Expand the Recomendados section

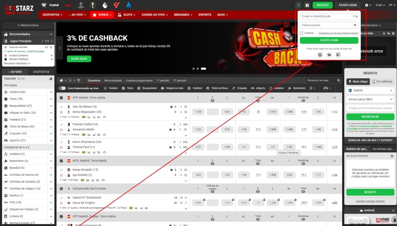[x=51, y=34]
